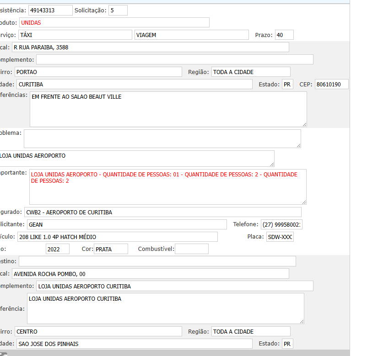Click the origin Estado field PR

(287, 84)
